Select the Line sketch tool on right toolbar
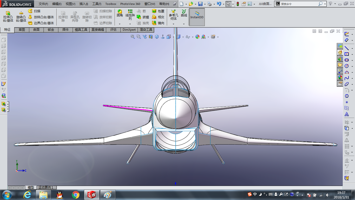The image size is (355, 200). click(x=347, y=48)
